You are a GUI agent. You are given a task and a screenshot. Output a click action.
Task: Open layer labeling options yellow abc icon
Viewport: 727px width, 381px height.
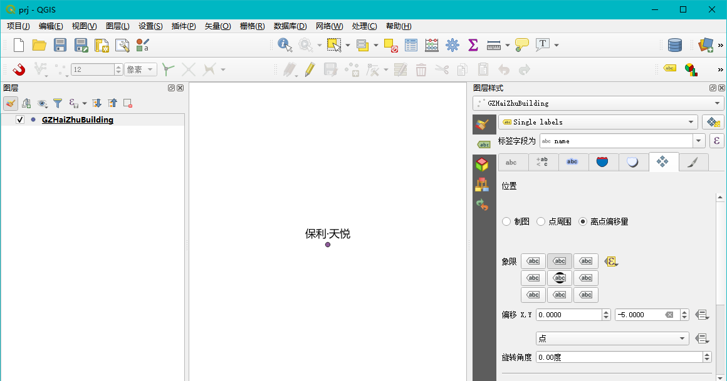(x=669, y=69)
